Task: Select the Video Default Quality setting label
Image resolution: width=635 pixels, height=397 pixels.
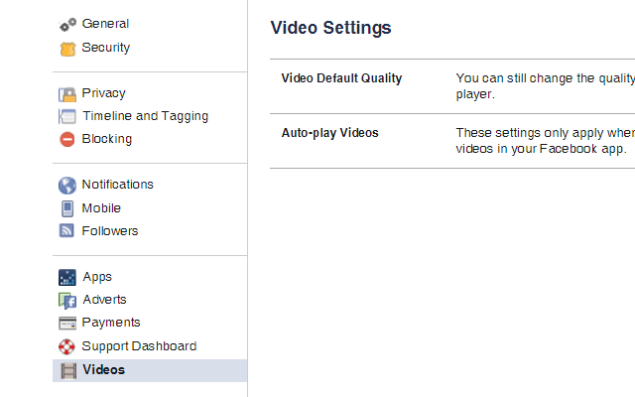Action: 341,78
